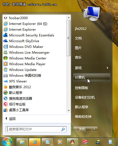Expand the 游戏 submenu arrow
The height and width of the screenshot is (146, 118).
[x=108, y=68]
